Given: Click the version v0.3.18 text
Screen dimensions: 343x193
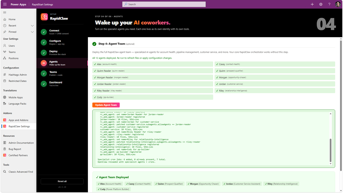Looking at the screenshot, I should 62,187.
